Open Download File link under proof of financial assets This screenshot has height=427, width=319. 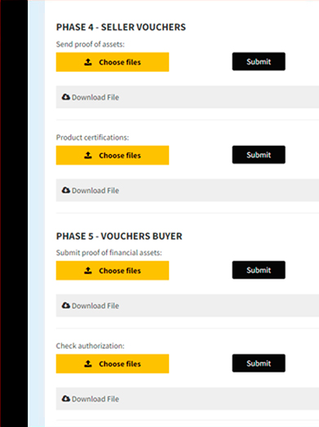point(95,306)
